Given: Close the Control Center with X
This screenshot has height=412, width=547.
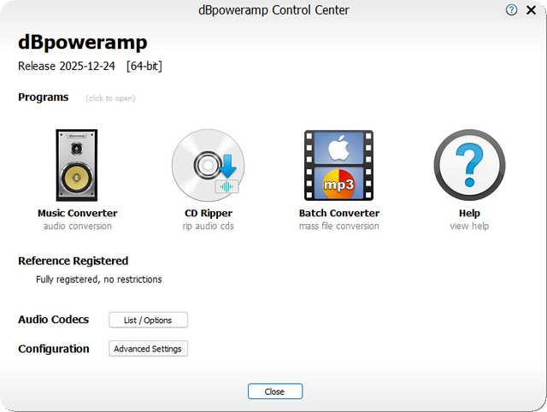Looking at the screenshot, I should pyautogui.click(x=532, y=10).
